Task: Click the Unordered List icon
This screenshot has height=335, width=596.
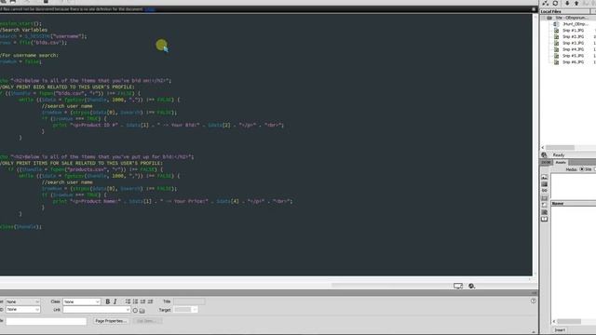Action: [x=128, y=301]
